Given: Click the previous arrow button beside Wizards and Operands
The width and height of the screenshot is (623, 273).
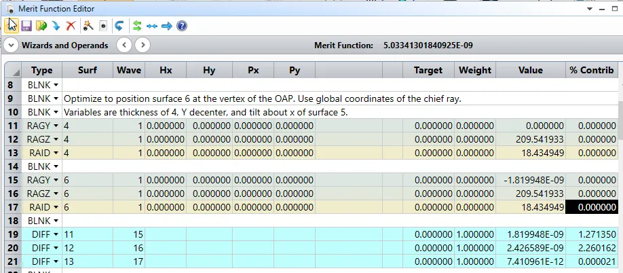Looking at the screenshot, I should (124, 45).
